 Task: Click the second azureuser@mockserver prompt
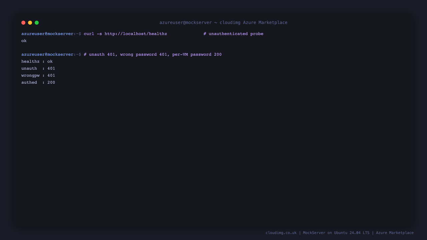pyautogui.click(x=51, y=54)
